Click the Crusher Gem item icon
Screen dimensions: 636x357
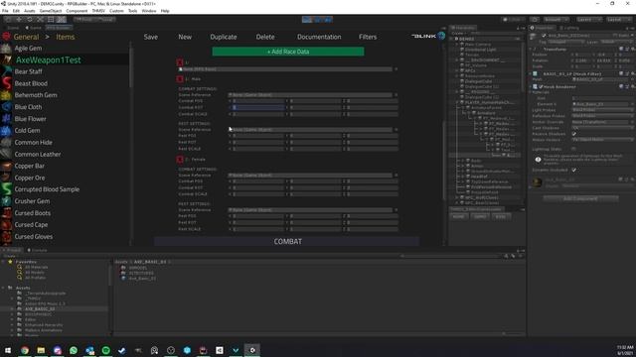(6, 200)
